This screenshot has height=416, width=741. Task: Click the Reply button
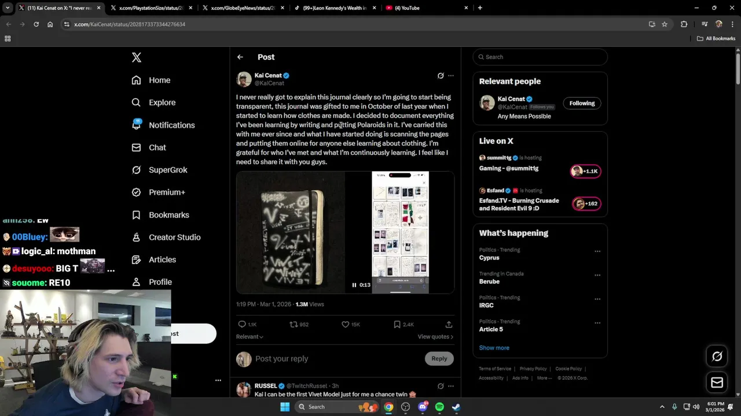(x=439, y=359)
